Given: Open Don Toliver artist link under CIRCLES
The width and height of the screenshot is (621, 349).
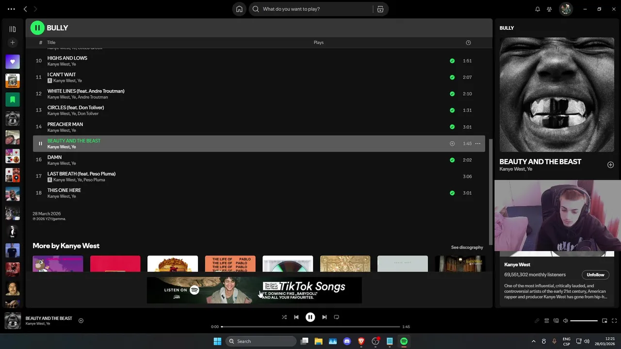Looking at the screenshot, I should 88,113.
